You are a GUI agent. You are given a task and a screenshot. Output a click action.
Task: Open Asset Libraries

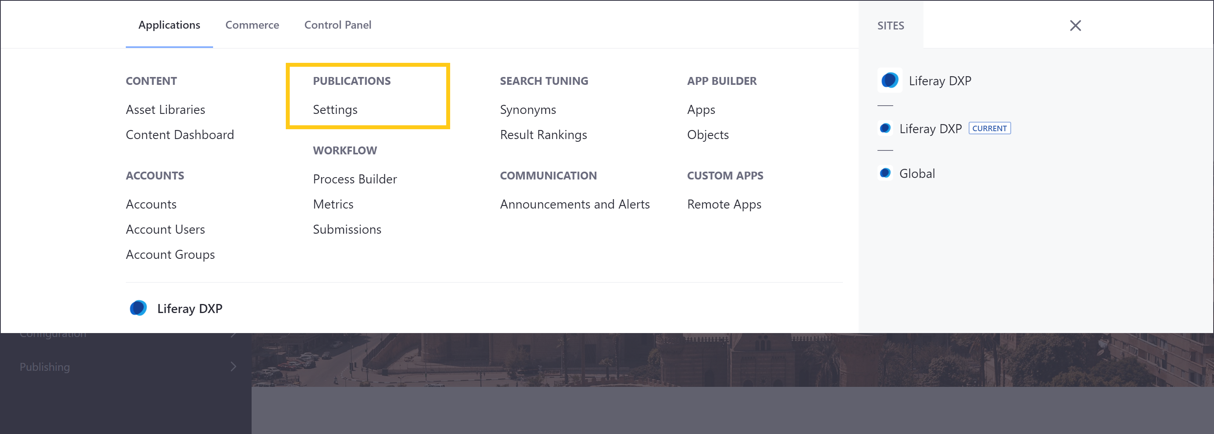click(166, 110)
